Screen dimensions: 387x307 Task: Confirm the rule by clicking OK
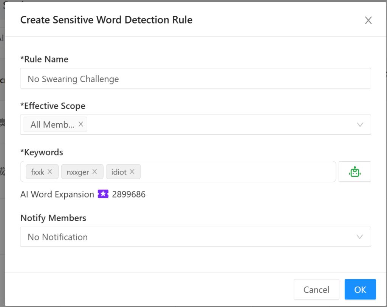coord(360,289)
